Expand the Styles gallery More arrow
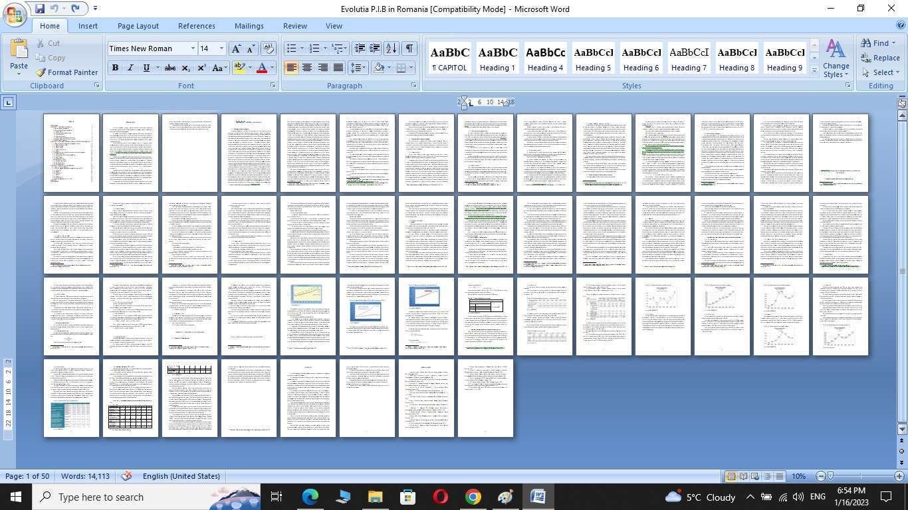This screenshot has height=510, width=908. coord(814,70)
